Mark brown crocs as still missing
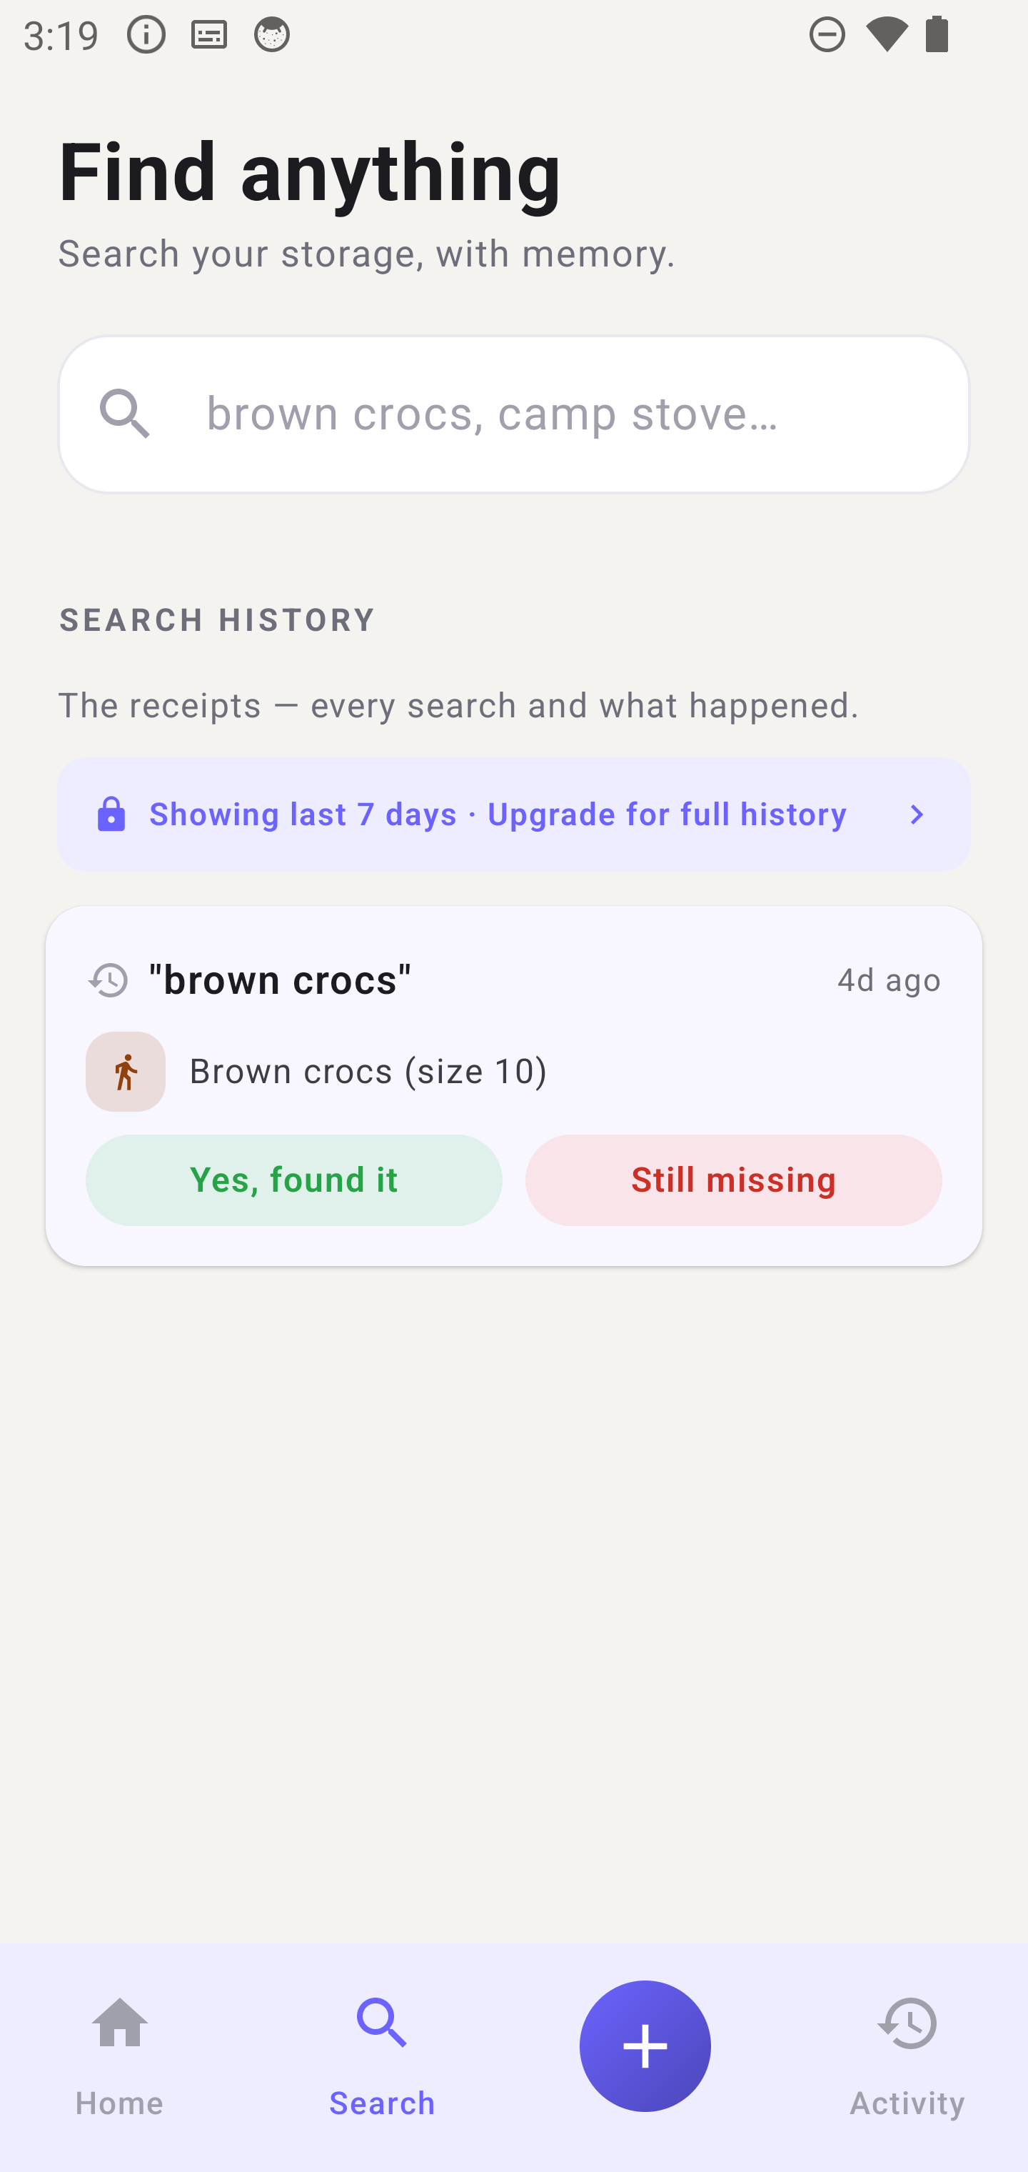1028x2172 pixels. pyautogui.click(x=732, y=1180)
